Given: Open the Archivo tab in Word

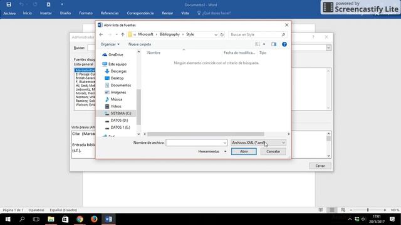Looking at the screenshot, I should point(9,13).
